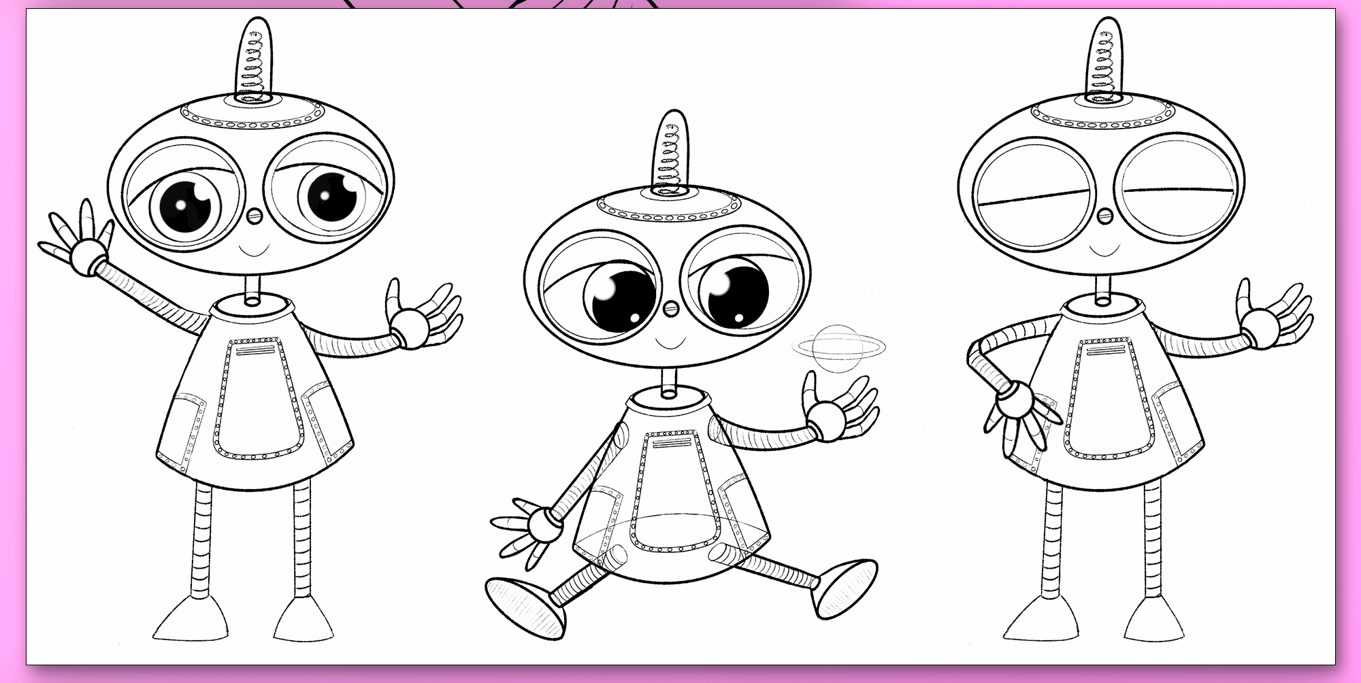1361x683 pixels.
Task: Click the left robot's neck tube
Action: point(253,288)
